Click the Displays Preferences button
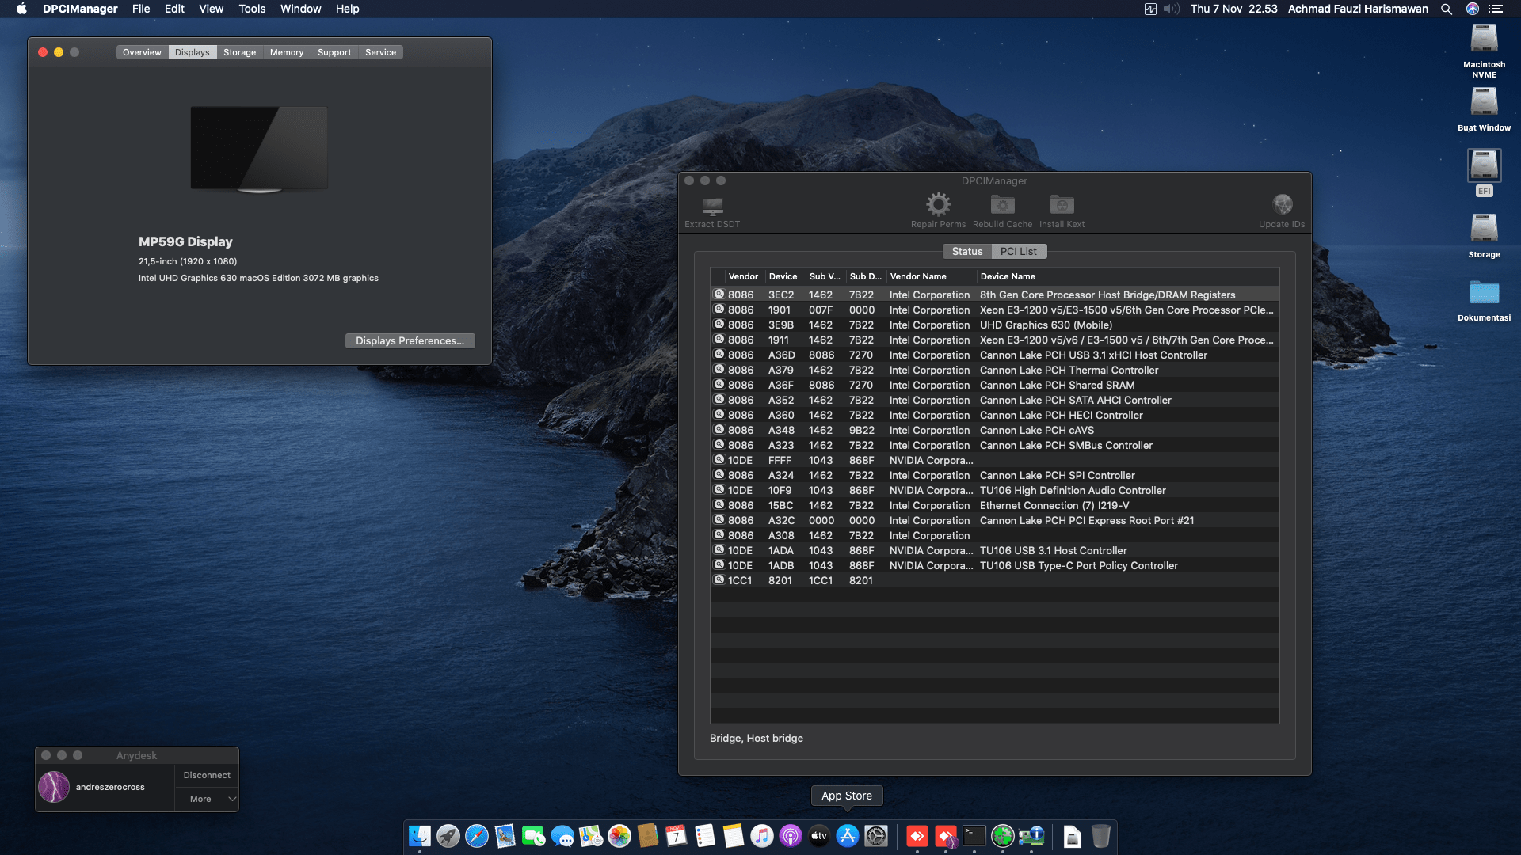 click(410, 340)
